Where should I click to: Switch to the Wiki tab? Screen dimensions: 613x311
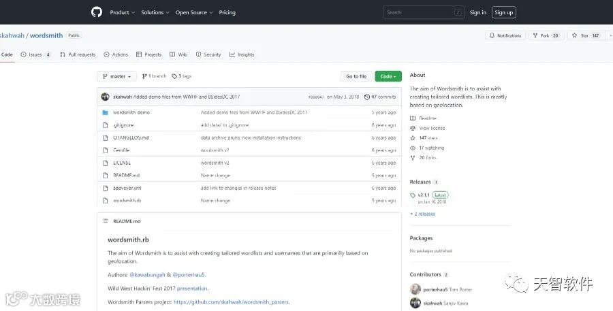[178, 54]
